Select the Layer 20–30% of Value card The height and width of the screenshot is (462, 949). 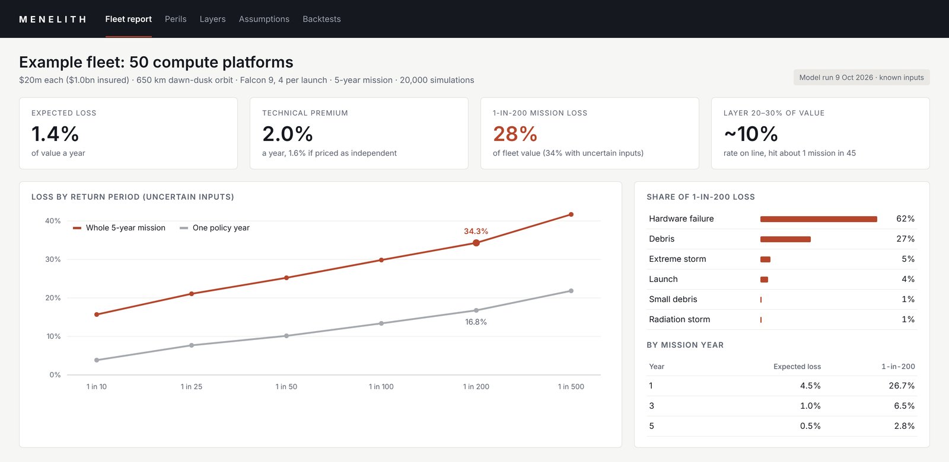[x=820, y=133]
